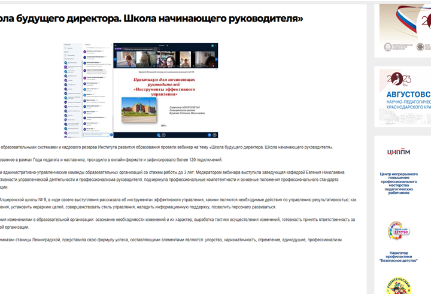Viewport: 431px width, 294px height.
Task: Enlarge the webinar screenshot image
Action: (141, 90)
